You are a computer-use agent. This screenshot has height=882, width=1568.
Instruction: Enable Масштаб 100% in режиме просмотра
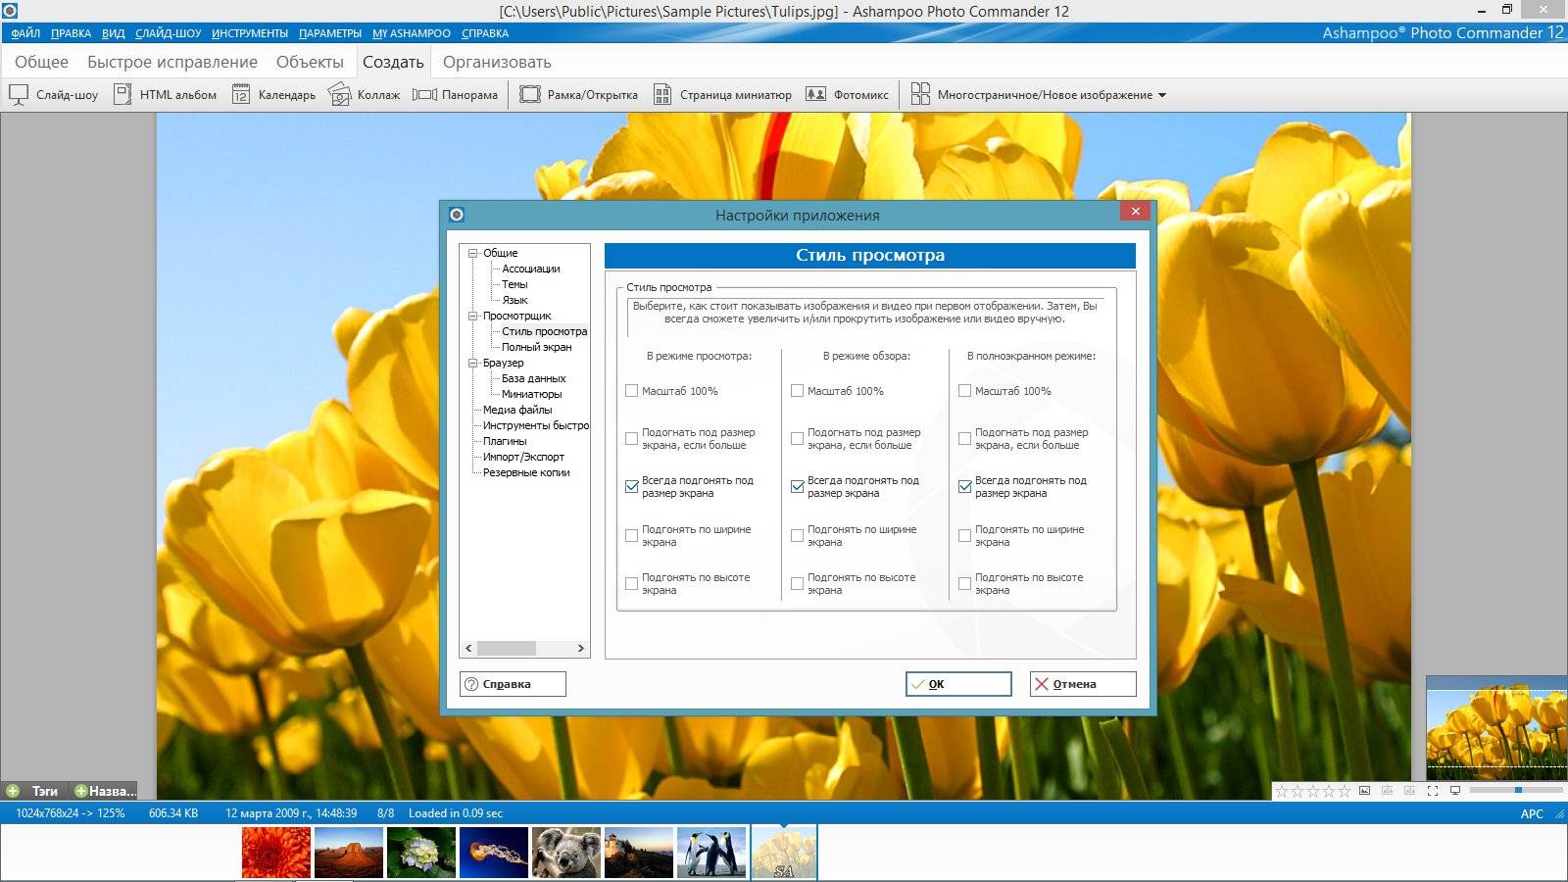pyautogui.click(x=632, y=391)
